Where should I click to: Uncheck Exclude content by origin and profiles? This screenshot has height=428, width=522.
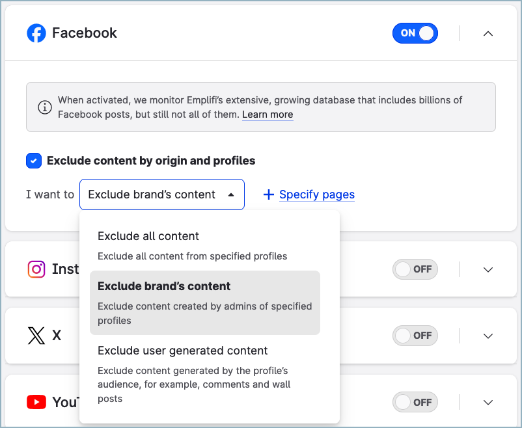click(33, 161)
